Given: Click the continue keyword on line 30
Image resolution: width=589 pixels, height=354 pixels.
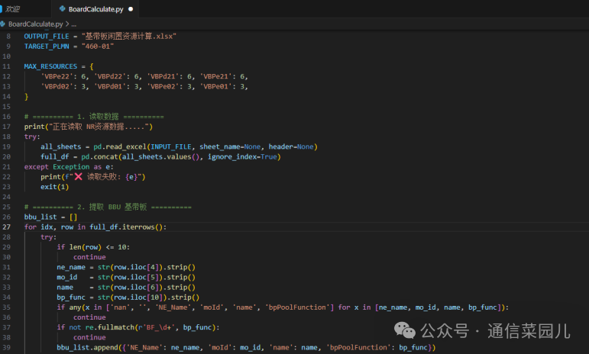Looking at the screenshot, I should tap(89, 257).
